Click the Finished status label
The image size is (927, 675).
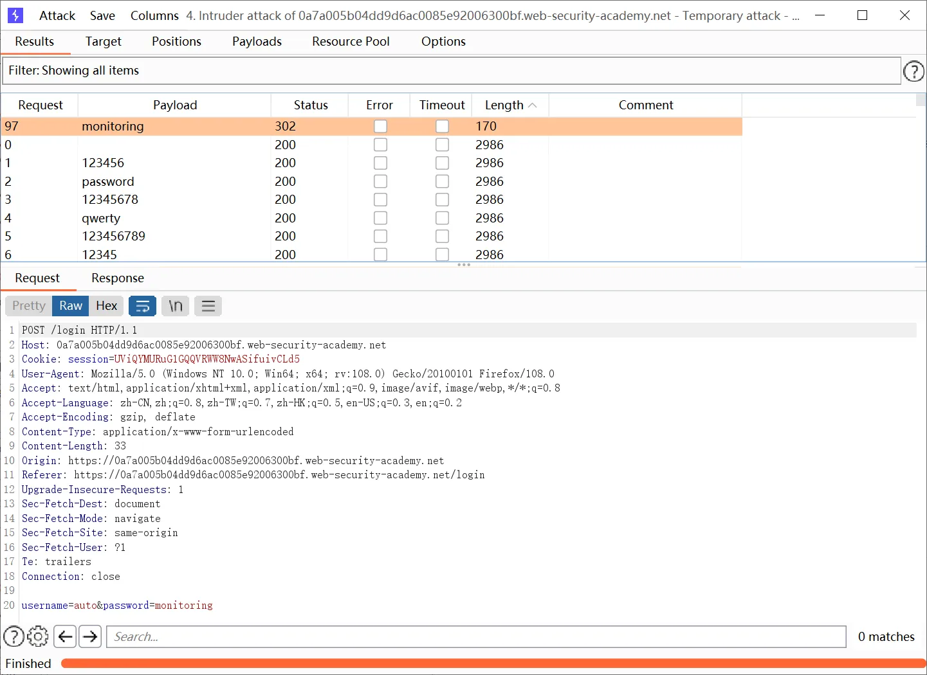point(28,663)
